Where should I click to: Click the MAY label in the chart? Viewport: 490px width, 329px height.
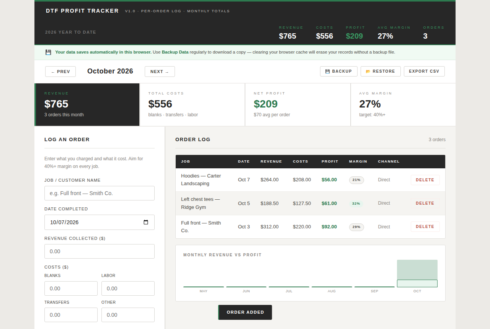tap(204, 291)
